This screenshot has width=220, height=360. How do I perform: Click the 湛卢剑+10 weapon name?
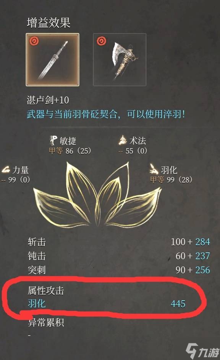click(x=48, y=100)
